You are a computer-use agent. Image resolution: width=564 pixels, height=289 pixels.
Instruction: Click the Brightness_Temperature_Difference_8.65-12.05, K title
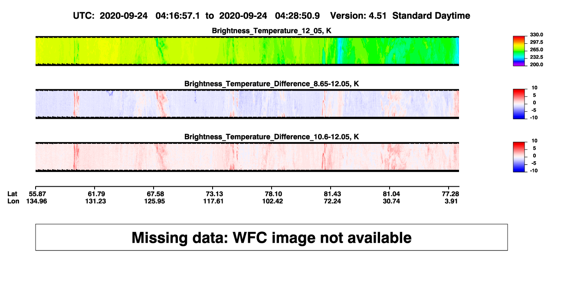click(272, 84)
